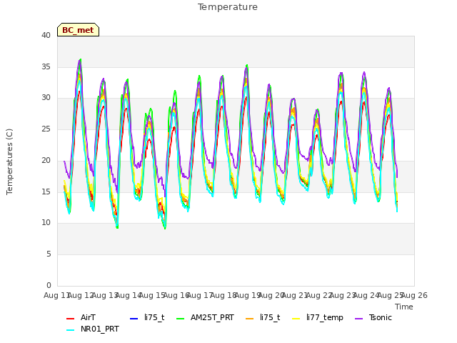Toggle the AM25T_PRT legend entry
Screen dimensions: 457x343
coord(205,317)
